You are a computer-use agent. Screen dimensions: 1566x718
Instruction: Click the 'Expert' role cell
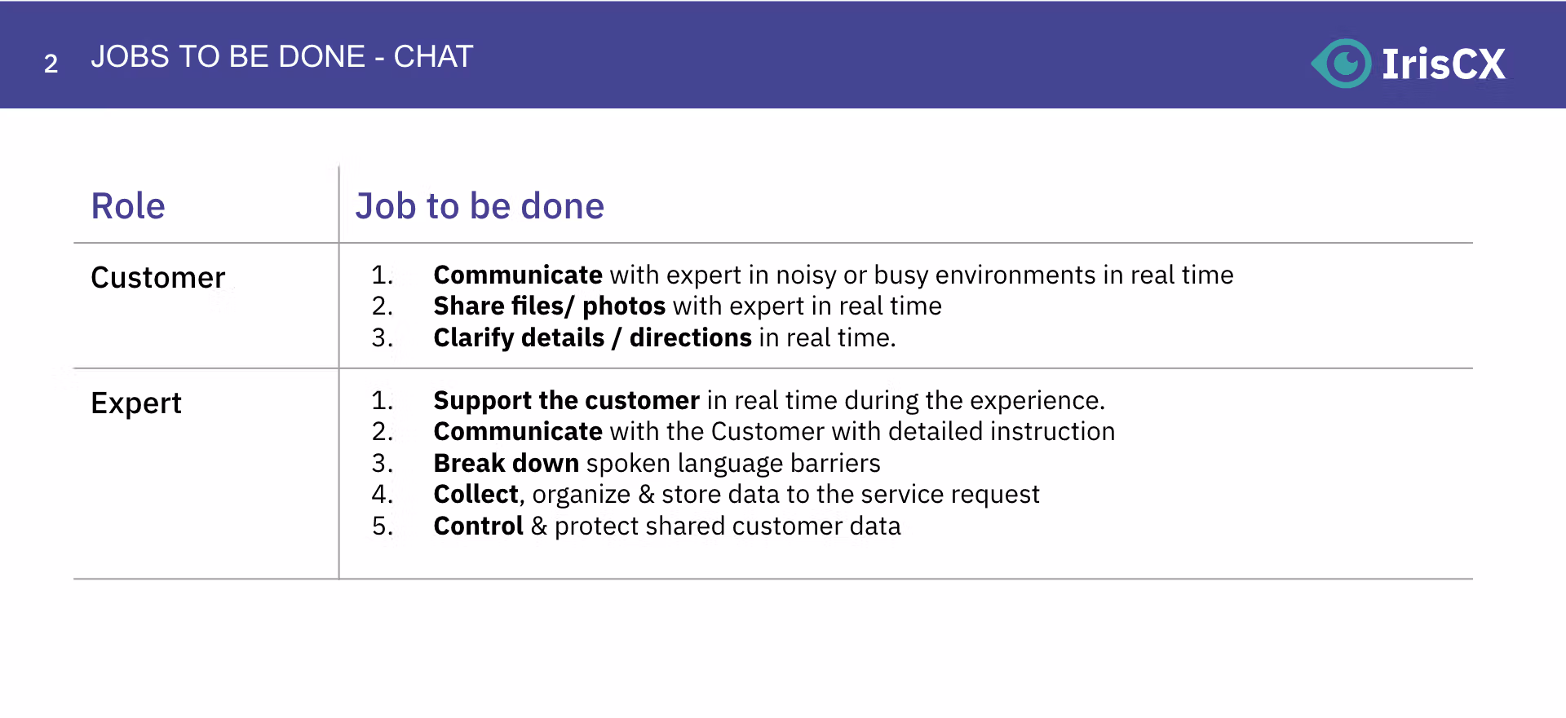[x=136, y=403]
